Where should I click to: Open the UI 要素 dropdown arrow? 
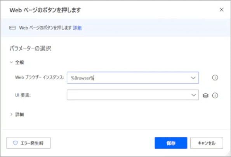click(193, 95)
